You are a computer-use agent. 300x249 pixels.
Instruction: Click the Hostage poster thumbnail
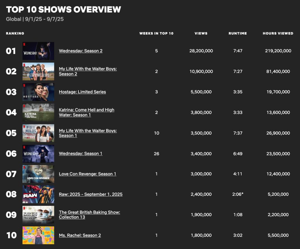pos(38,92)
